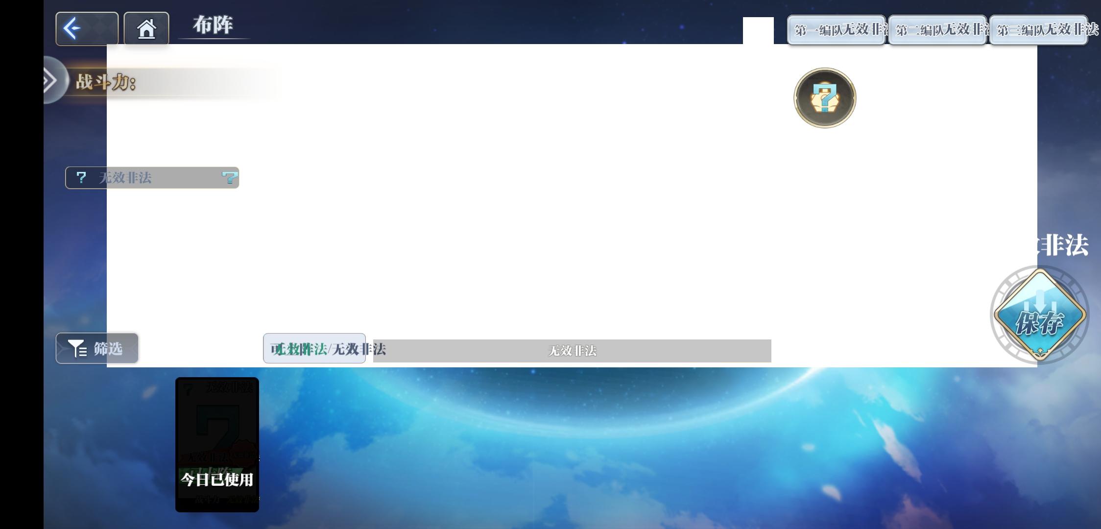Click the small white square near tabs
Viewport: 1101px width, 529px height.
[x=758, y=30]
